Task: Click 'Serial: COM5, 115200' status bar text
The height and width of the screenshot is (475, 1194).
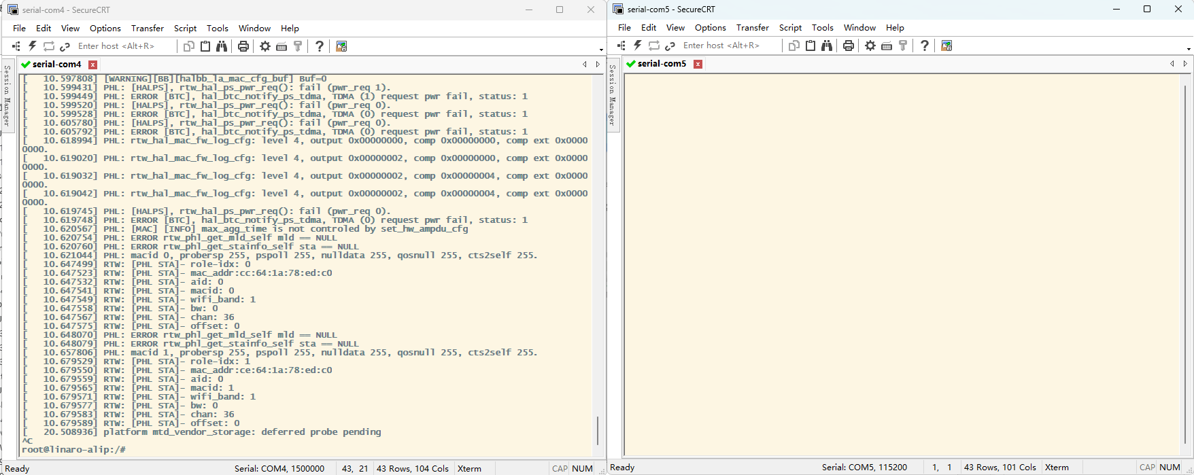Action: click(x=864, y=467)
